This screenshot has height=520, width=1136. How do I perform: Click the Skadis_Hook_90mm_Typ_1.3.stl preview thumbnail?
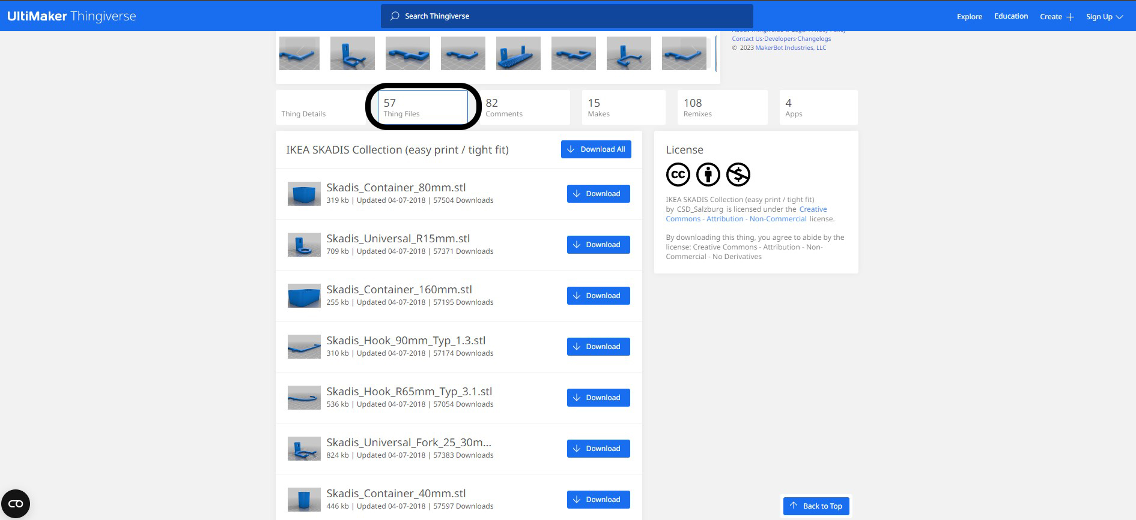304,347
